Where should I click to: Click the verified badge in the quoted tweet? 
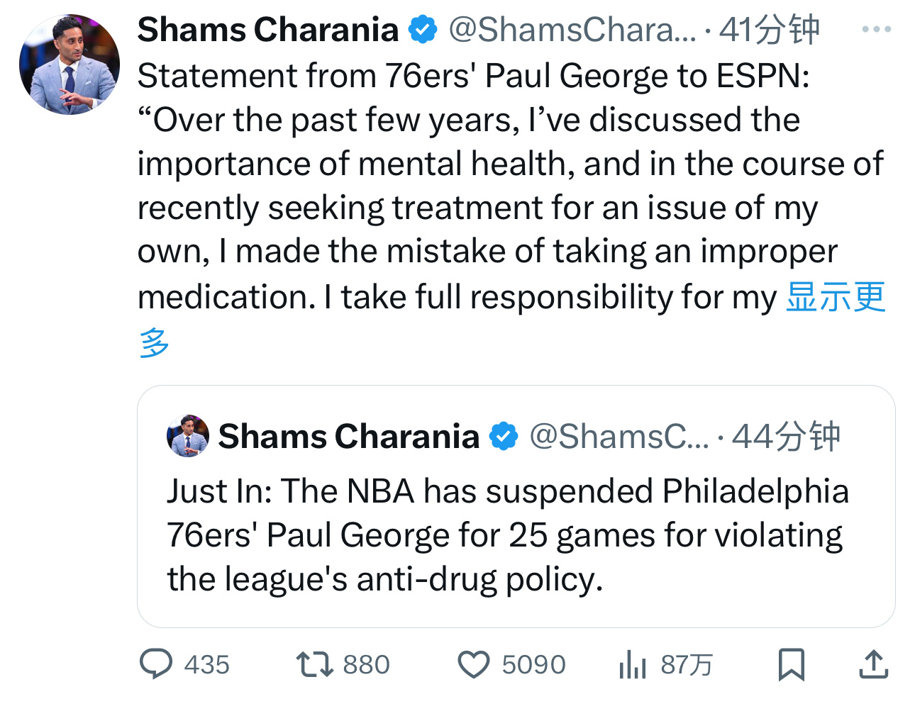[504, 435]
